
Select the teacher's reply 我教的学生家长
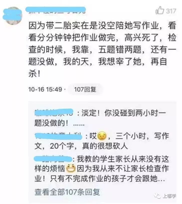point(102,169)
